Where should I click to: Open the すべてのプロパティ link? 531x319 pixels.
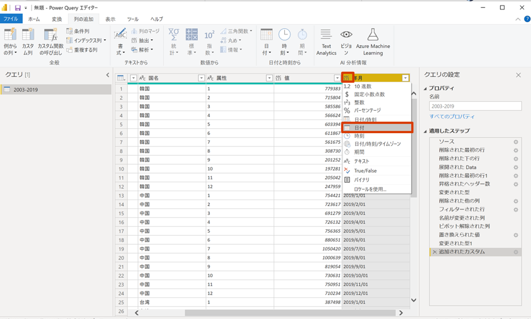(x=452, y=117)
